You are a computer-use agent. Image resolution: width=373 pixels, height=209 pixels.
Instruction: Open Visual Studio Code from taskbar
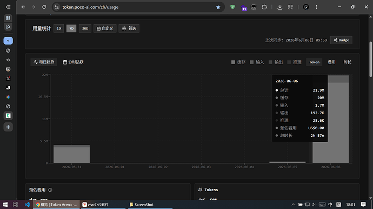(x=27, y=205)
